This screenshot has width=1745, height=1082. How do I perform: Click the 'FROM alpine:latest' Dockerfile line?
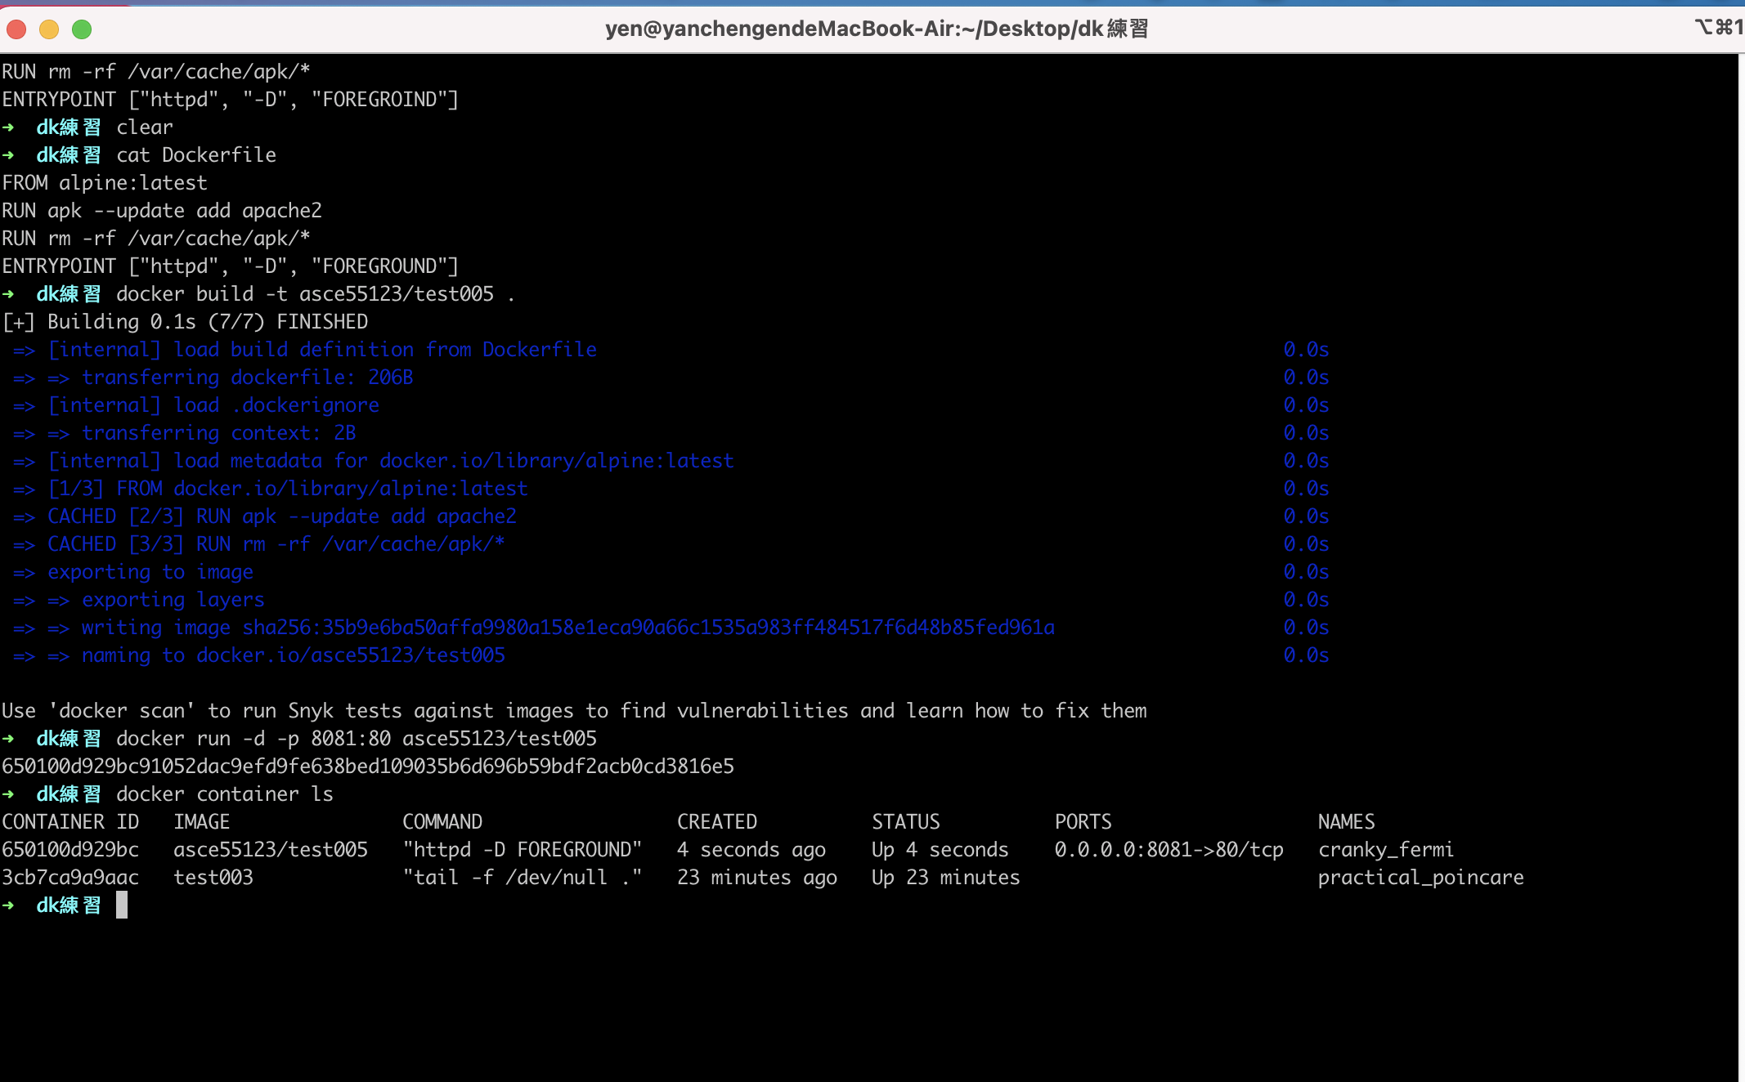tap(105, 183)
